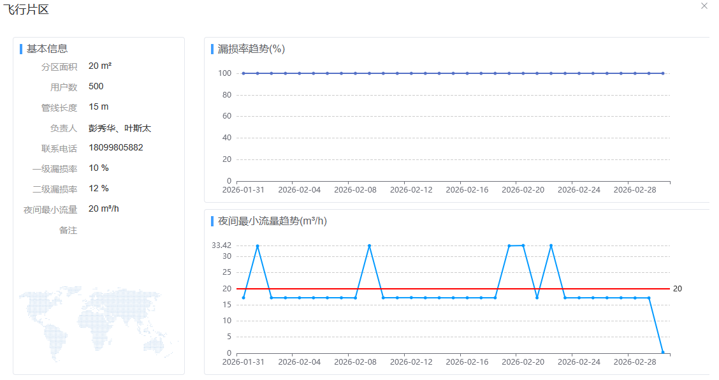The height and width of the screenshot is (380, 719).
Task: Click the 备注 field label
Action: (68, 230)
